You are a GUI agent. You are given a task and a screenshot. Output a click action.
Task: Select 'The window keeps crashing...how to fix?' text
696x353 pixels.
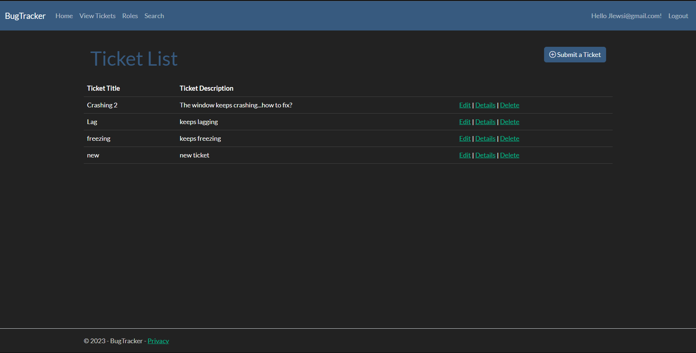[236, 105]
